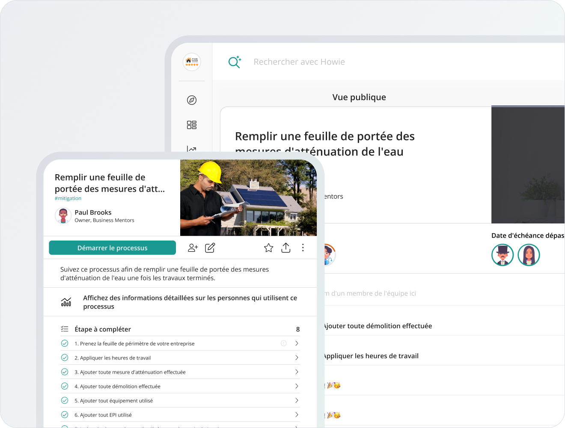Open the three-dot more options menu
This screenshot has height=428, width=565.
pyautogui.click(x=303, y=248)
